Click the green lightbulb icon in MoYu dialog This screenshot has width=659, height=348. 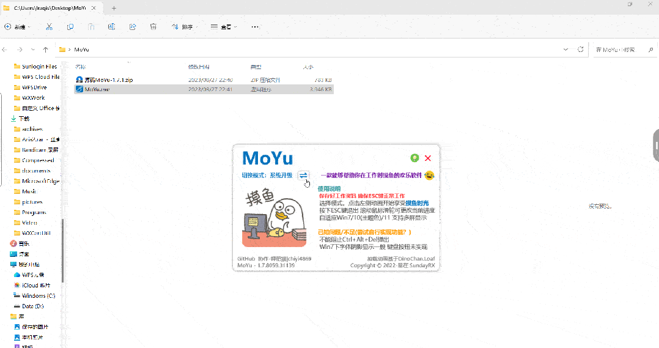tap(414, 158)
